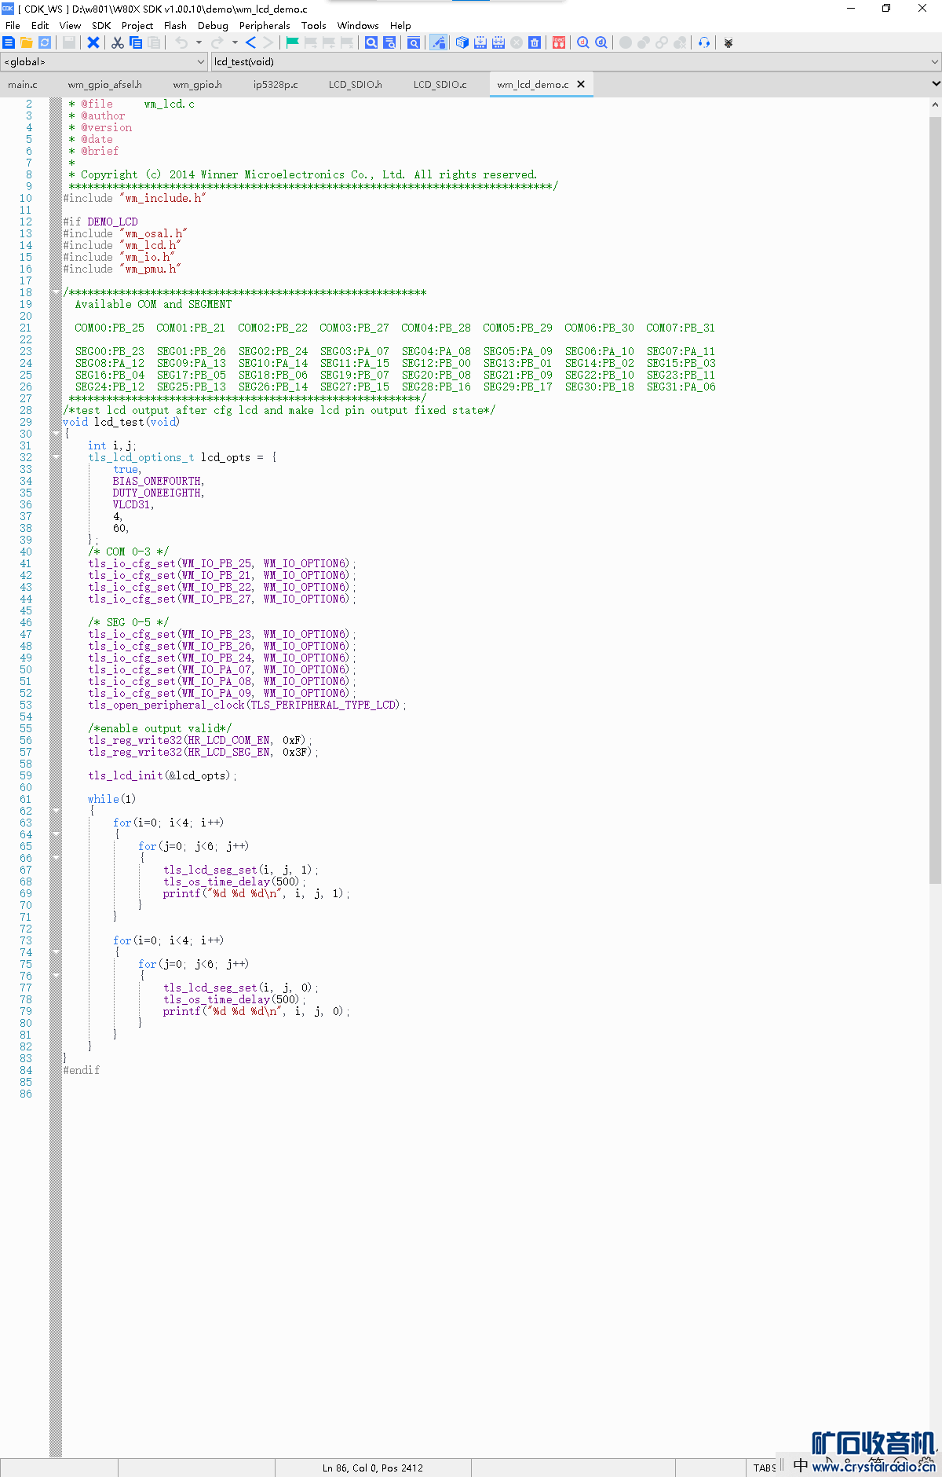This screenshot has width=942, height=1477.
Task: Click the Copy icon in toolbar
Action: (136, 42)
